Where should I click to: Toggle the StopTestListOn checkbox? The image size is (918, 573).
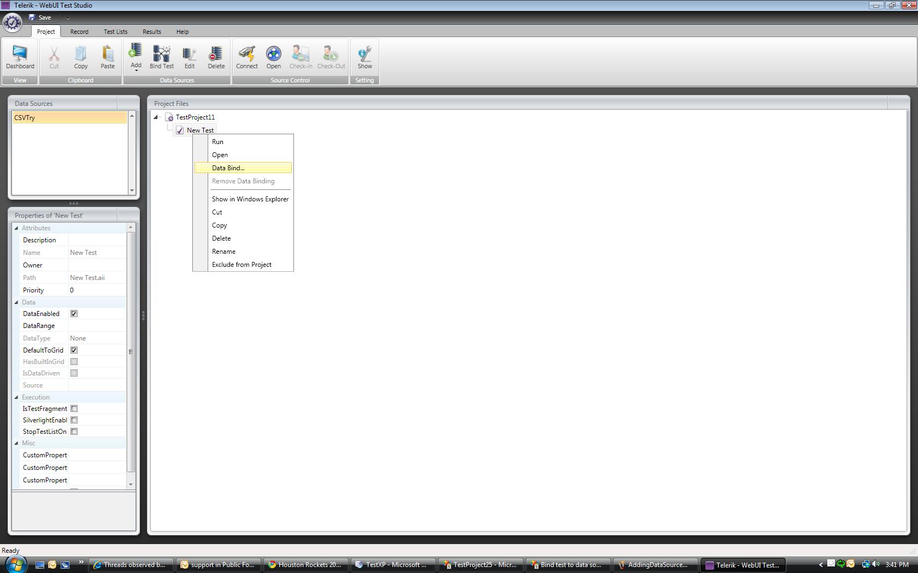74,432
